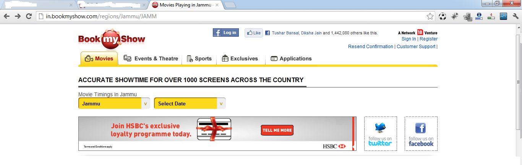Image resolution: width=522 pixels, height=165 pixels.
Task: Switch to the Sports tab
Action: (x=199, y=58)
